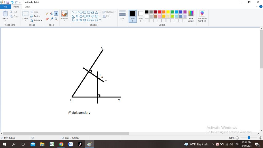Pick the yellow color swatch
The width and height of the screenshot is (263, 148).
pos(168,12)
